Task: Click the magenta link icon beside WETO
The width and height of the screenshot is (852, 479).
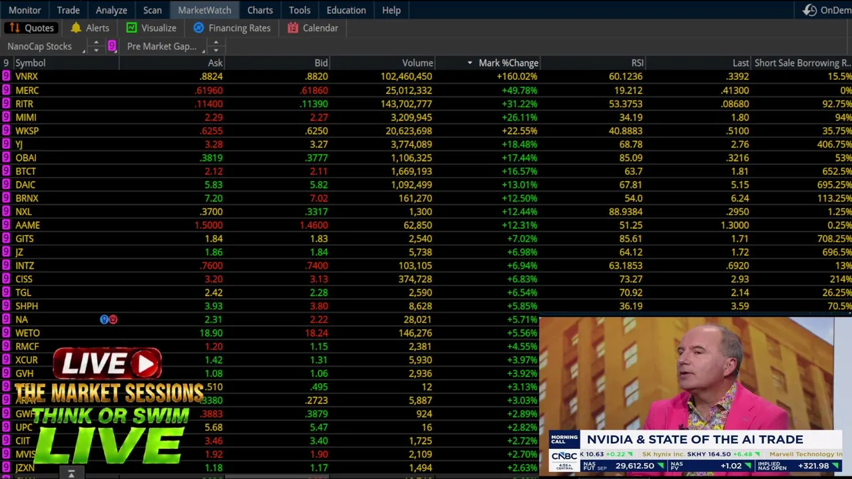Action: tap(6, 333)
